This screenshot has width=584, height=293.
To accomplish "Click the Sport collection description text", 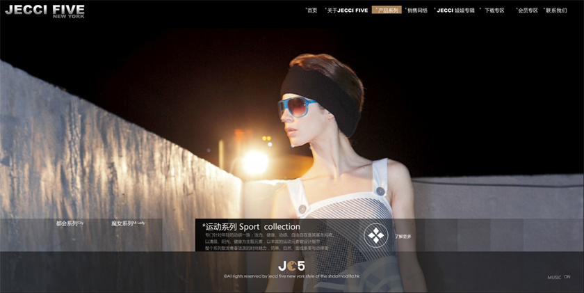I will (x=270, y=241).
